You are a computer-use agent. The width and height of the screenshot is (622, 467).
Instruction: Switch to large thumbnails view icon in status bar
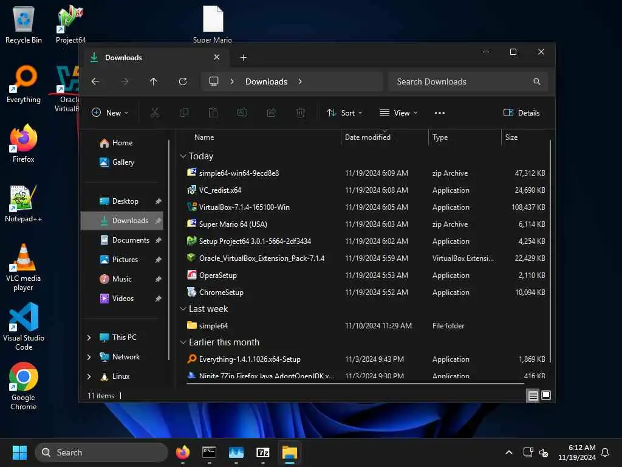[x=546, y=395]
